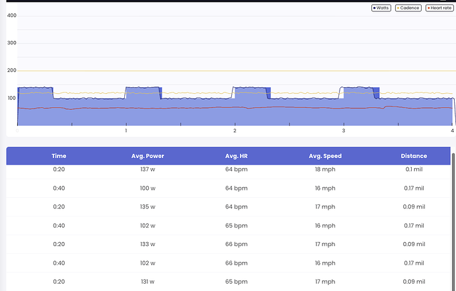Image resolution: width=456 pixels, height=291 pixels.
Task: Click the 0.1 mil distance cell
Action: (414, 169)
